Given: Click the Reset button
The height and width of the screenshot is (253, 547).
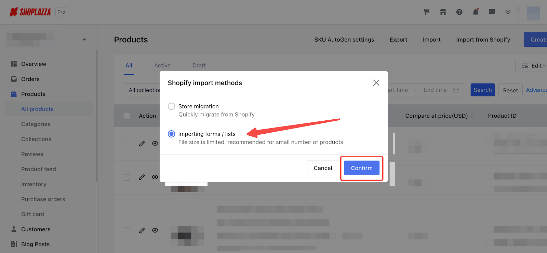Looking at the screenshot, I should click(x=510, y=90).
